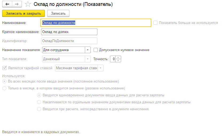This screenshot has width=222, height=136.
Task: Enable 'Допускается нулевое значение' checkbox
Action: pos(96,50)
